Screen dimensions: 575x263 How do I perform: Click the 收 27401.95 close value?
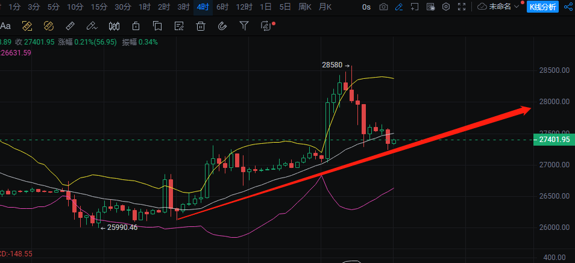pyautogui.click(x=35, y=42)
